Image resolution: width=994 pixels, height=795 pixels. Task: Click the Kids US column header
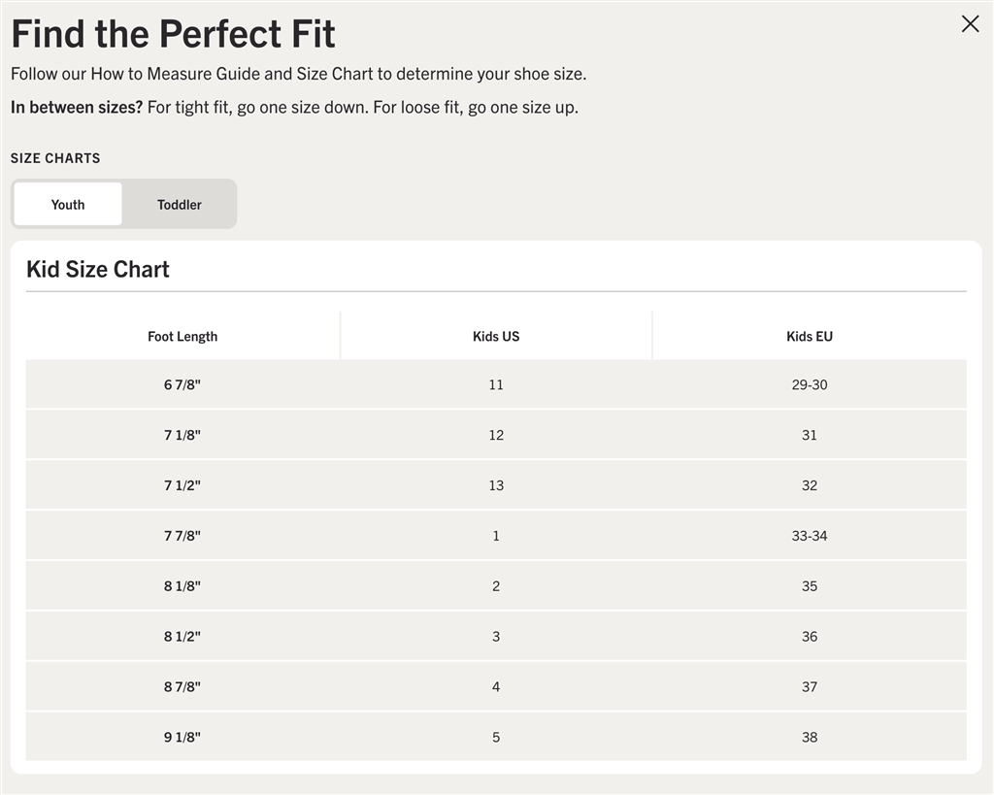click(496, 337)
